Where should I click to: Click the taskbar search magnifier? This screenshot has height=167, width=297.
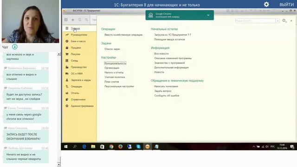tap(75, 147)
